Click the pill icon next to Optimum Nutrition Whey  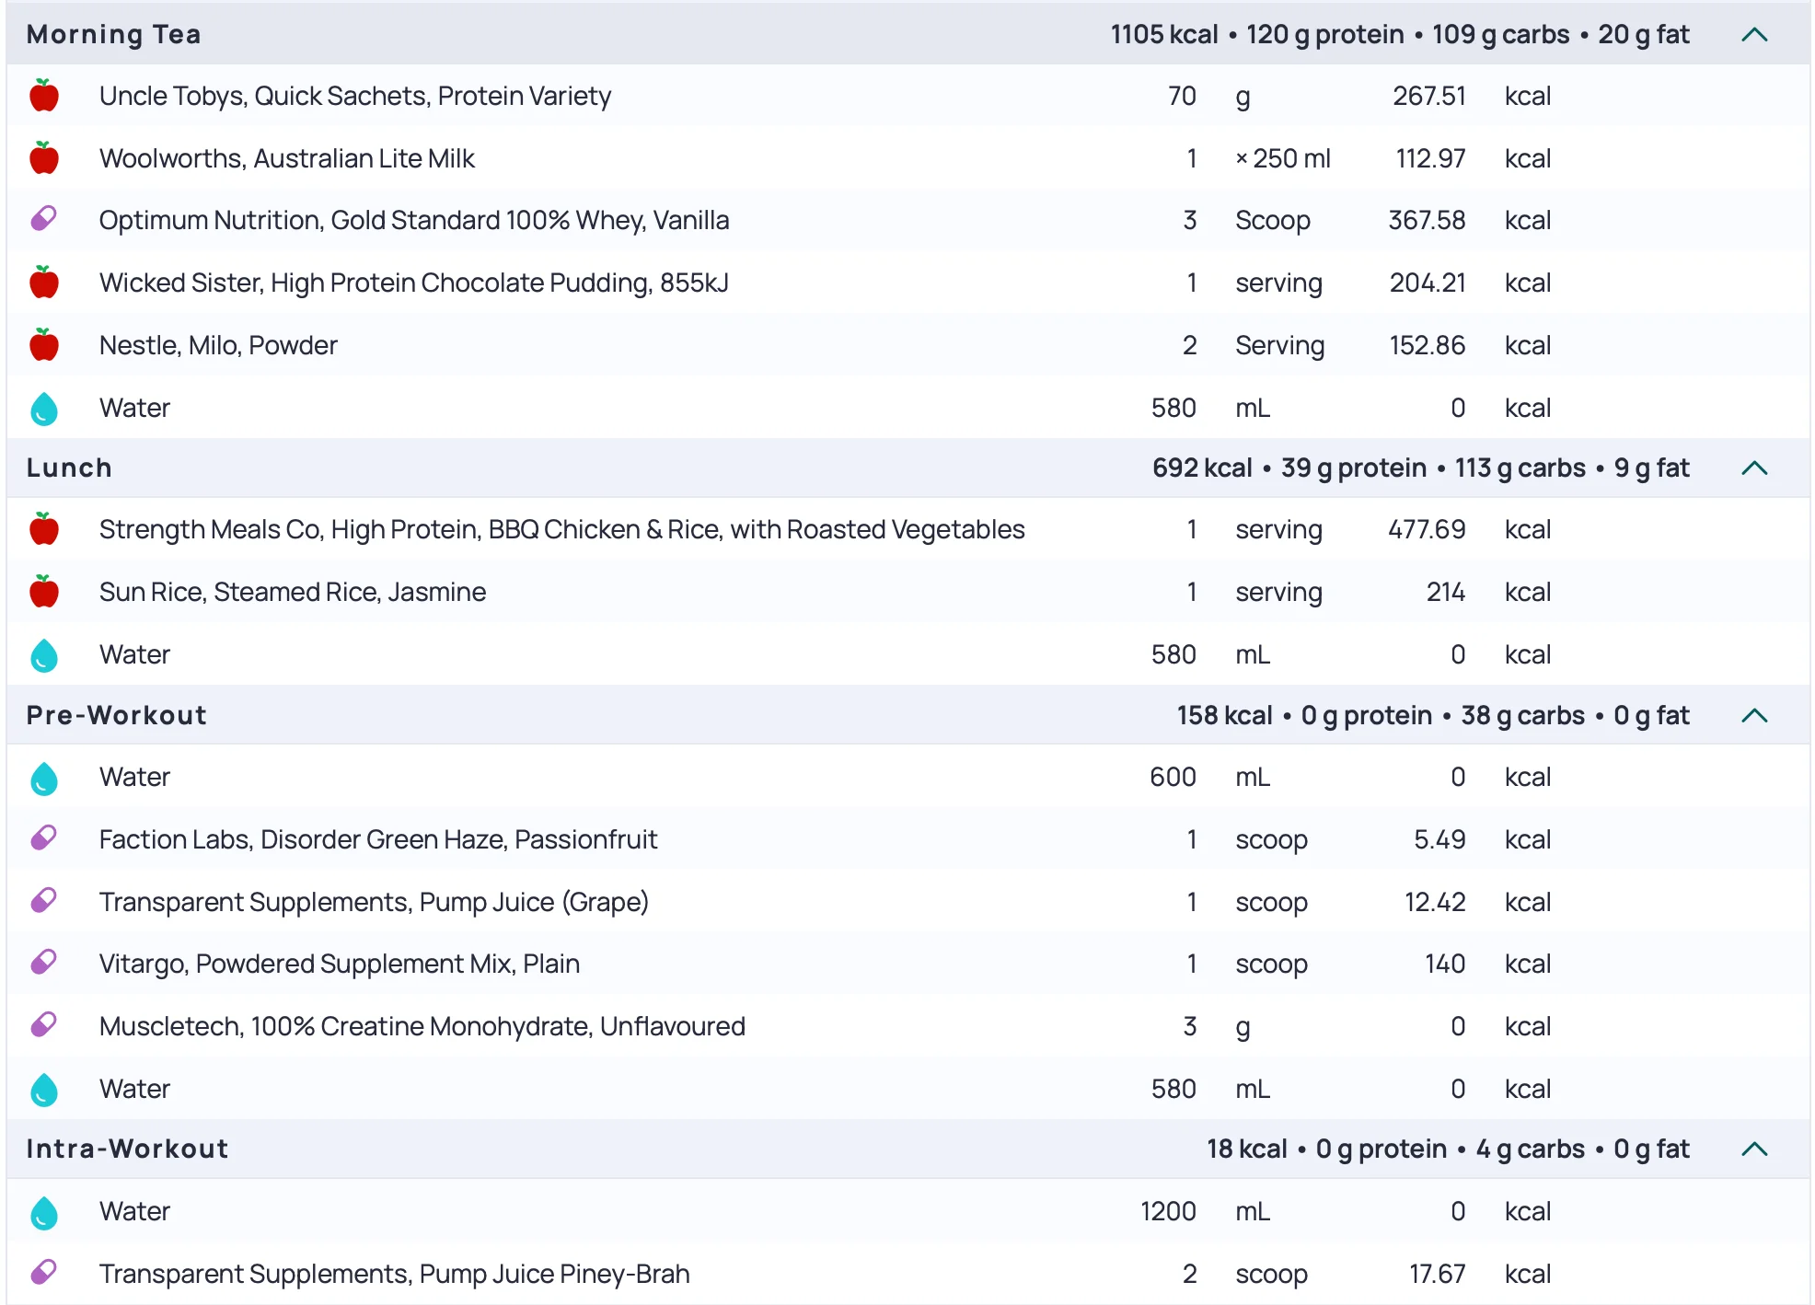pyautogui.click(x=44, y=219)
